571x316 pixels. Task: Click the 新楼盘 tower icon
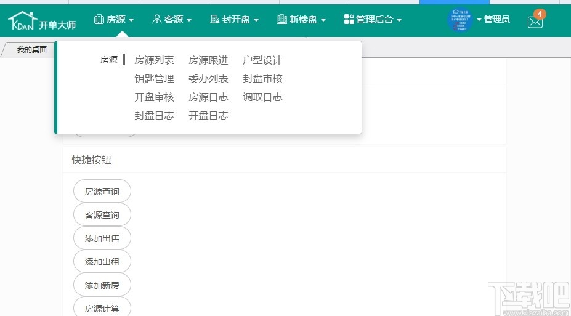(x=282, y=19)
